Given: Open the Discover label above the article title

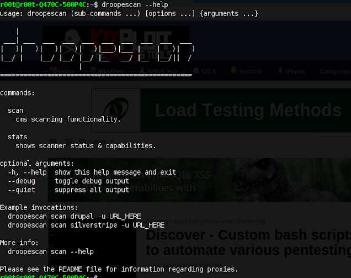Looking at the screenshot, I should [157, 222].
